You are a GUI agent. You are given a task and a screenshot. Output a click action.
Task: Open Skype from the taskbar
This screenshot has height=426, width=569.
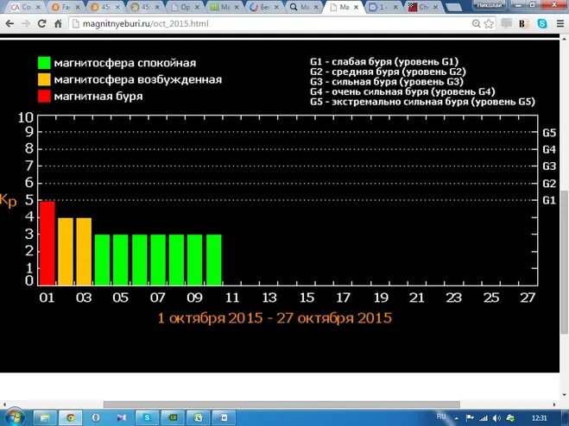click(147, 418)
